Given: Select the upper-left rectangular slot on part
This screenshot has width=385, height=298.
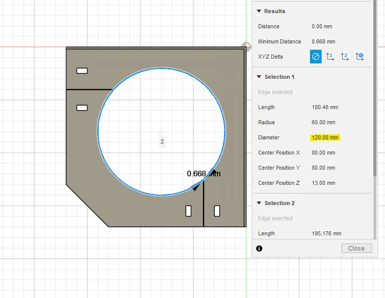Looking at the screenshot, I should [82, 71].
